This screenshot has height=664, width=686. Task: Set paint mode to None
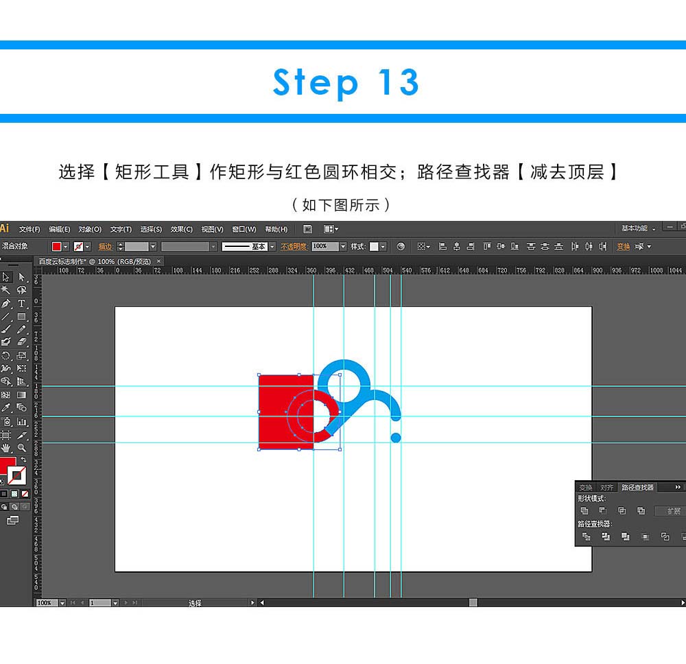[25, 494]
